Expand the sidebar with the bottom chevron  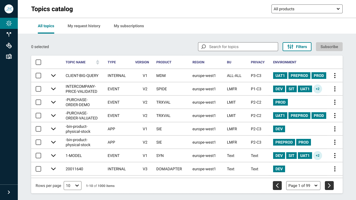point(9,192)
